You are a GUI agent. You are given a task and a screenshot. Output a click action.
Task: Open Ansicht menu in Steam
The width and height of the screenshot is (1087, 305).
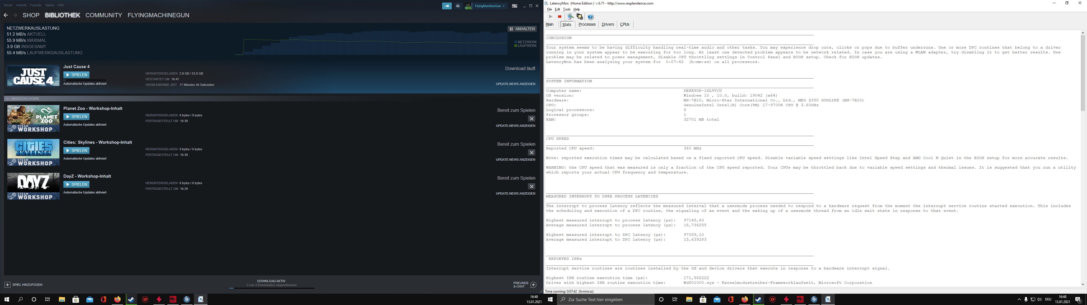point(21,5)
